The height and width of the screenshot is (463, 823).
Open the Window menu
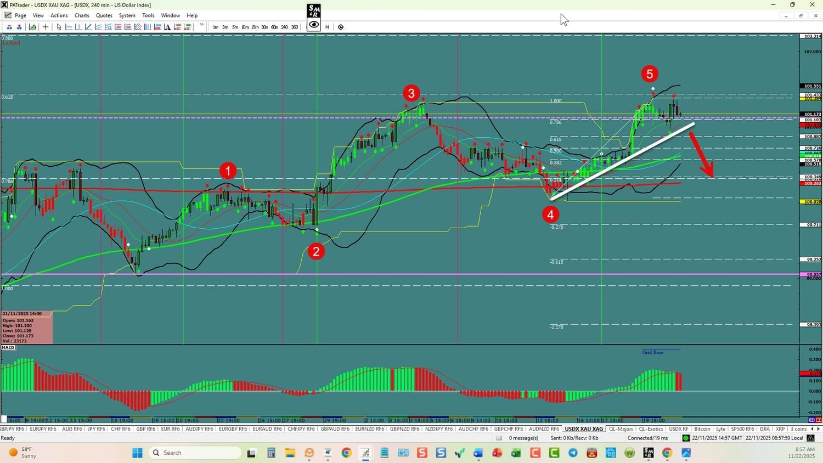tap(171, 15)
